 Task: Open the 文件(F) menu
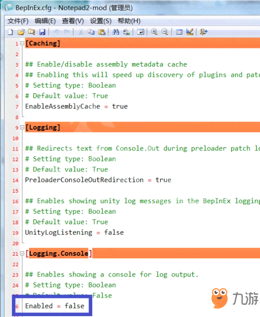[x=18, y=21]
